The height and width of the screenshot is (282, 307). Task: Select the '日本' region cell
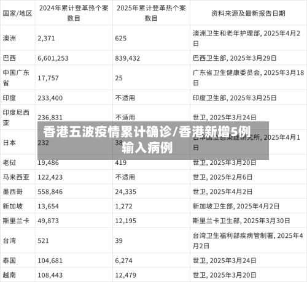coord(9,142)
